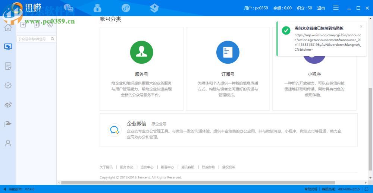The height and width of the screenshot is (193, 373).
Task: Click 退出 to log out
Action: 321,8
